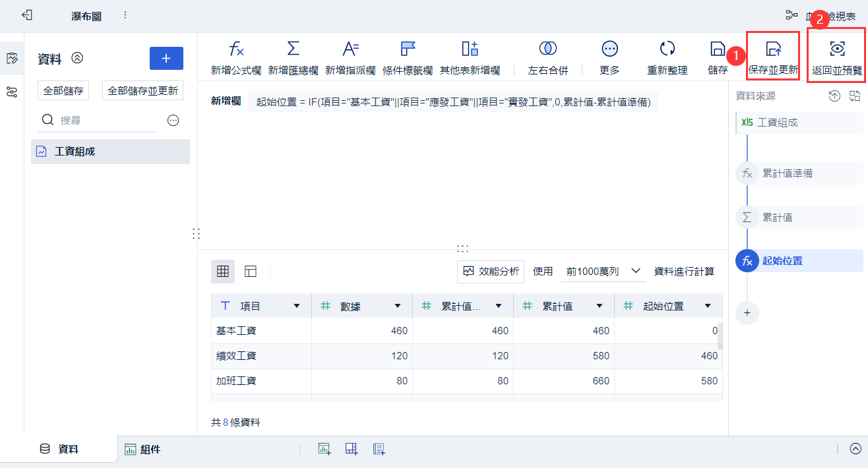
Task: Click the 效能分析 button
Action: pyautogui.click(x=491, y=271)
